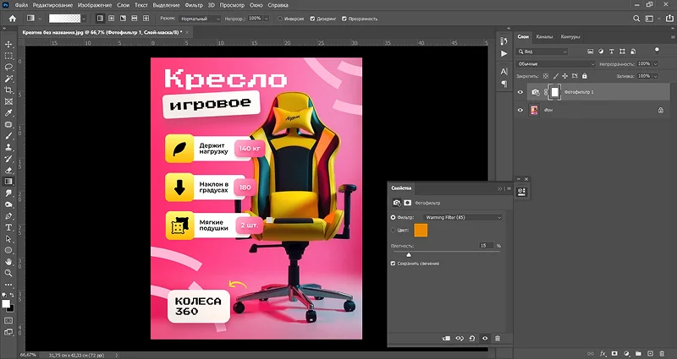Select the Фильтр radio button
677x359 pixels.
pos(393,217)
